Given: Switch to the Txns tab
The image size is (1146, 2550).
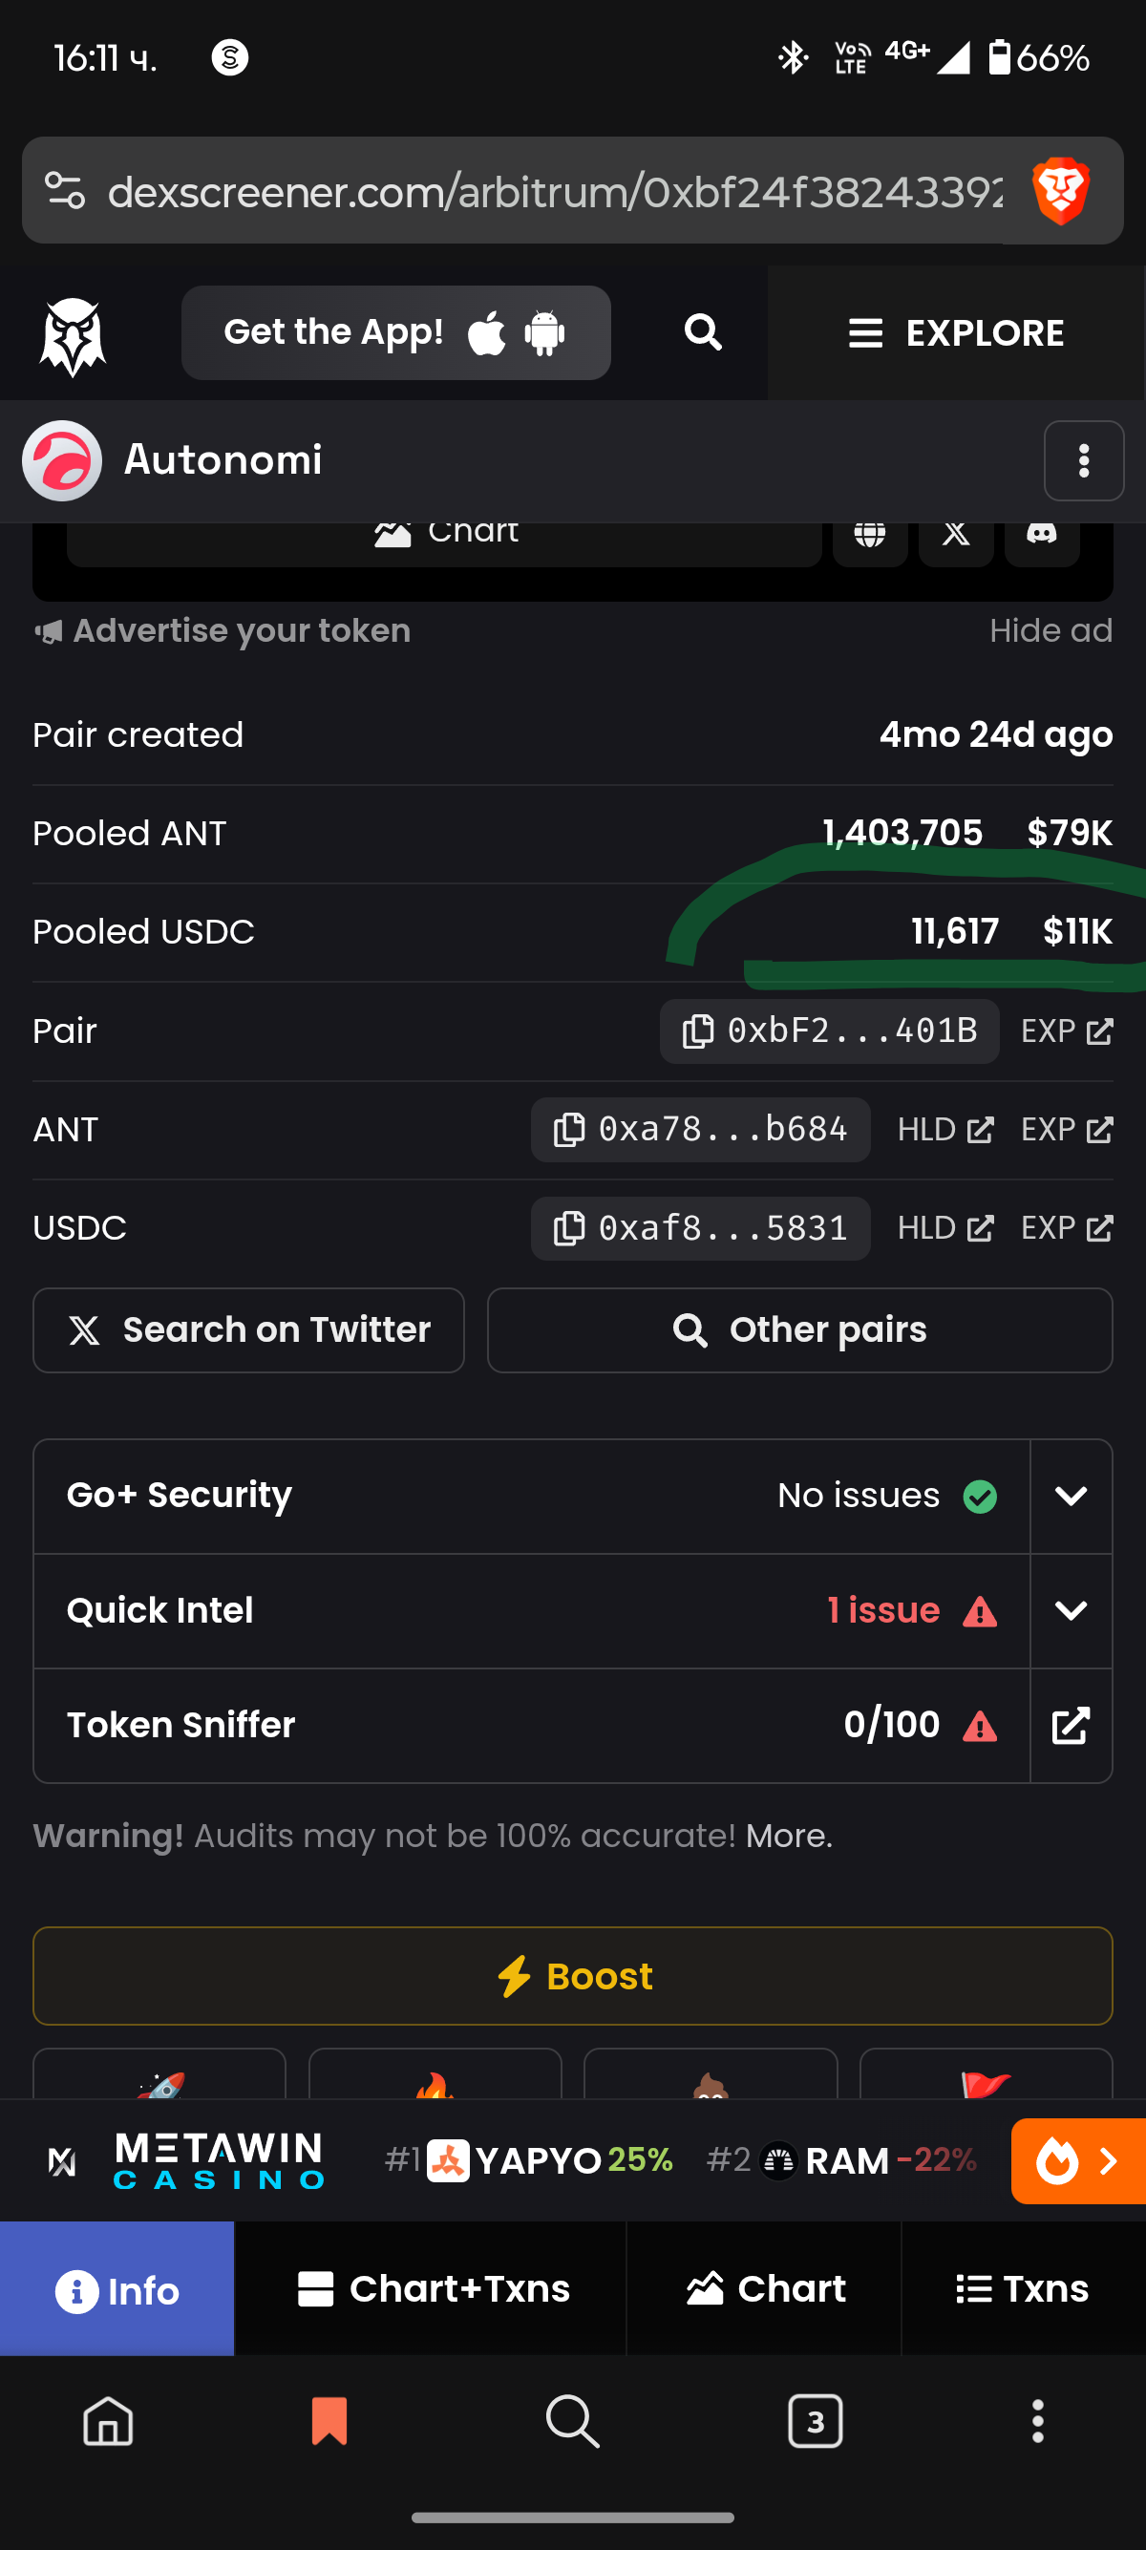Looking at the screenshot, I should point(1022,2288).
